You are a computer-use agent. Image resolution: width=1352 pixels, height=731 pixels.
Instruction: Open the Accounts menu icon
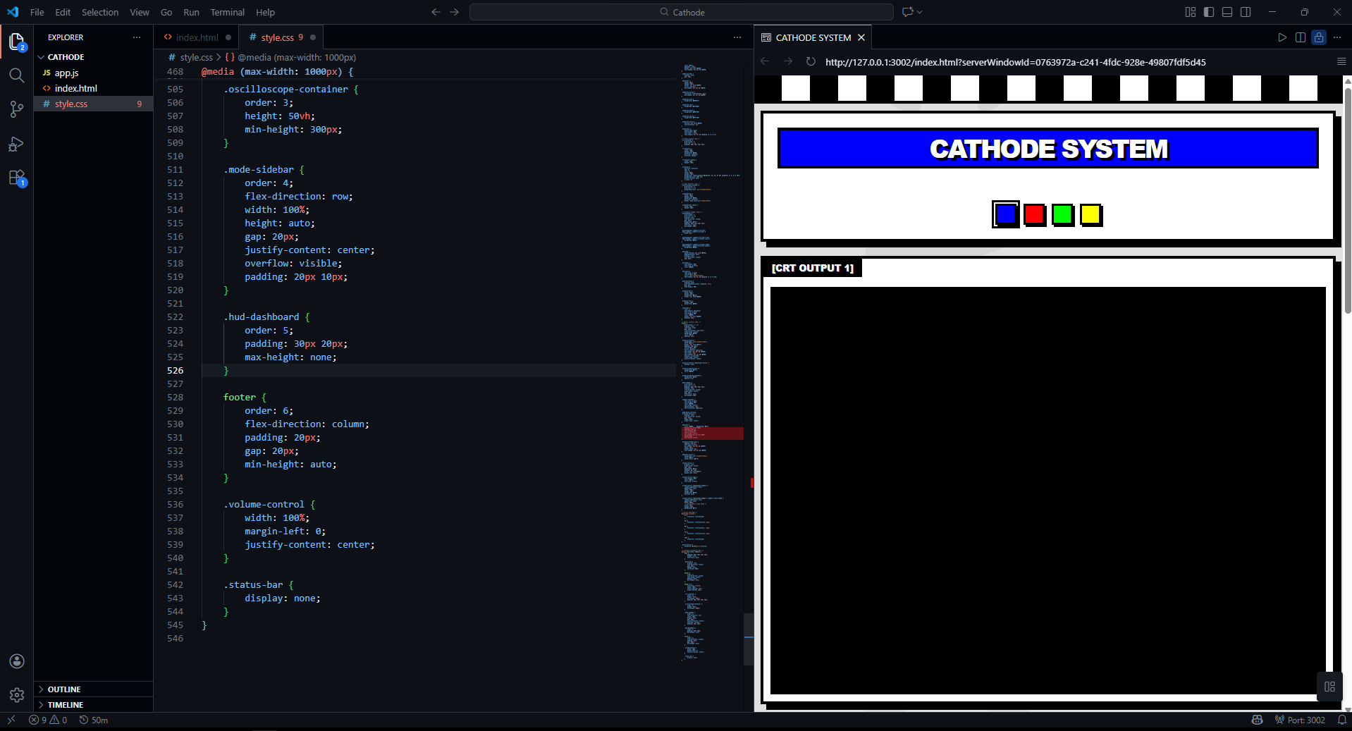(17, 661)
